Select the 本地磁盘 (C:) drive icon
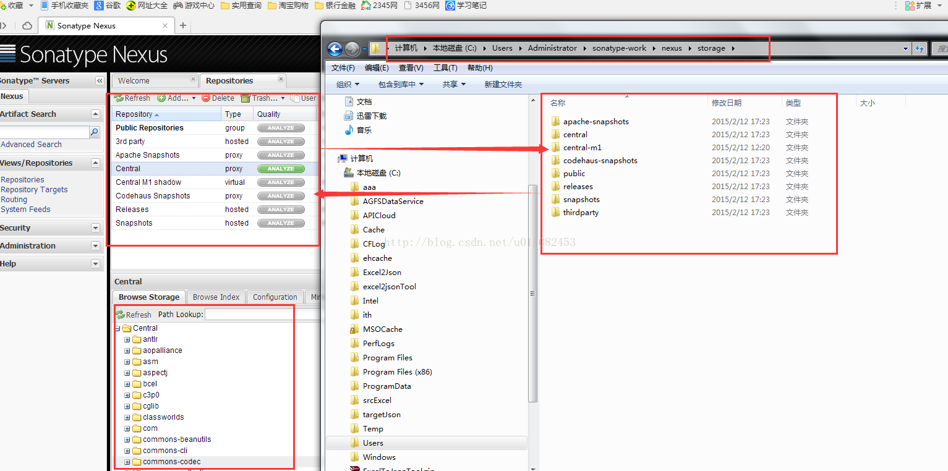 pos(349,172)
